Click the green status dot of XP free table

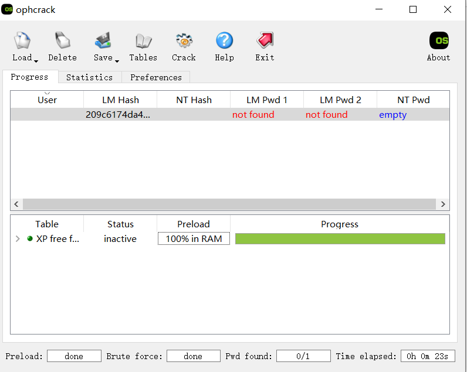point(30,238)
